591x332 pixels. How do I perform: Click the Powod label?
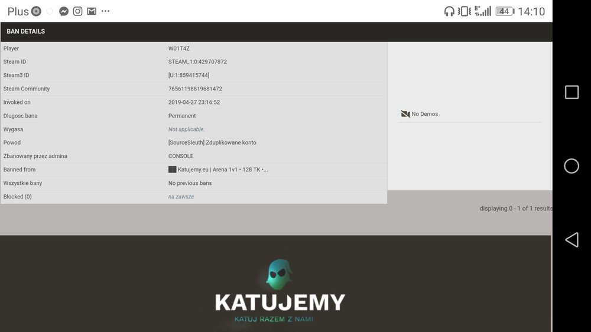pos(12,142)
